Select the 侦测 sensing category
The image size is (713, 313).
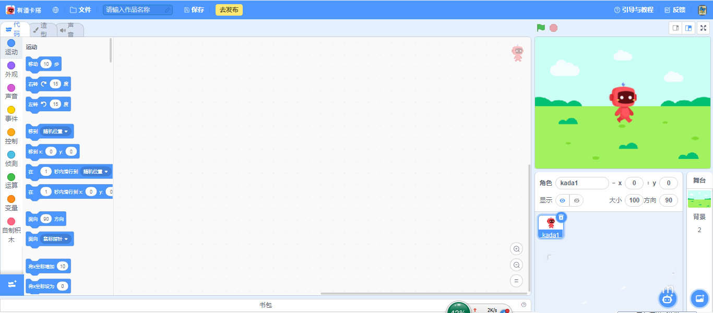tap(11, 159)
